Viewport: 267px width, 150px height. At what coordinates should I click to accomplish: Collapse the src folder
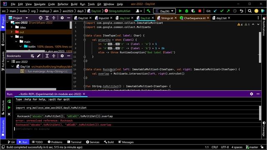click(12, 37)
